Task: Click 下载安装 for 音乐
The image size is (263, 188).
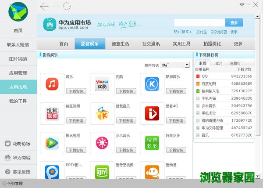Action: pos(76,91)
